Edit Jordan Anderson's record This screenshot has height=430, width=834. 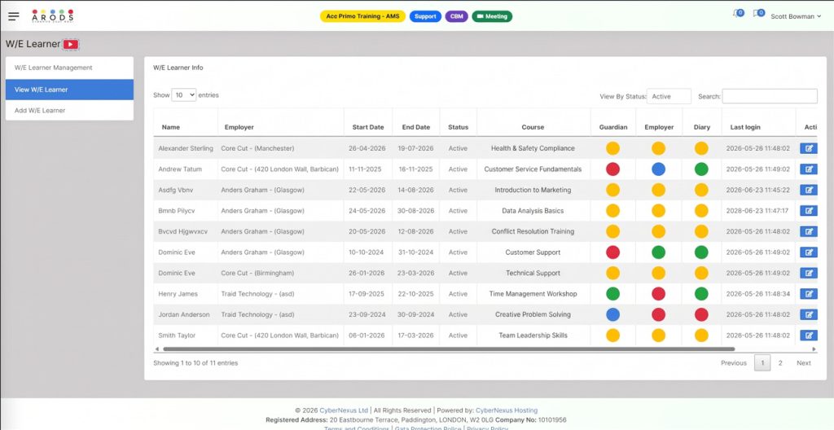tap(809, 314)
